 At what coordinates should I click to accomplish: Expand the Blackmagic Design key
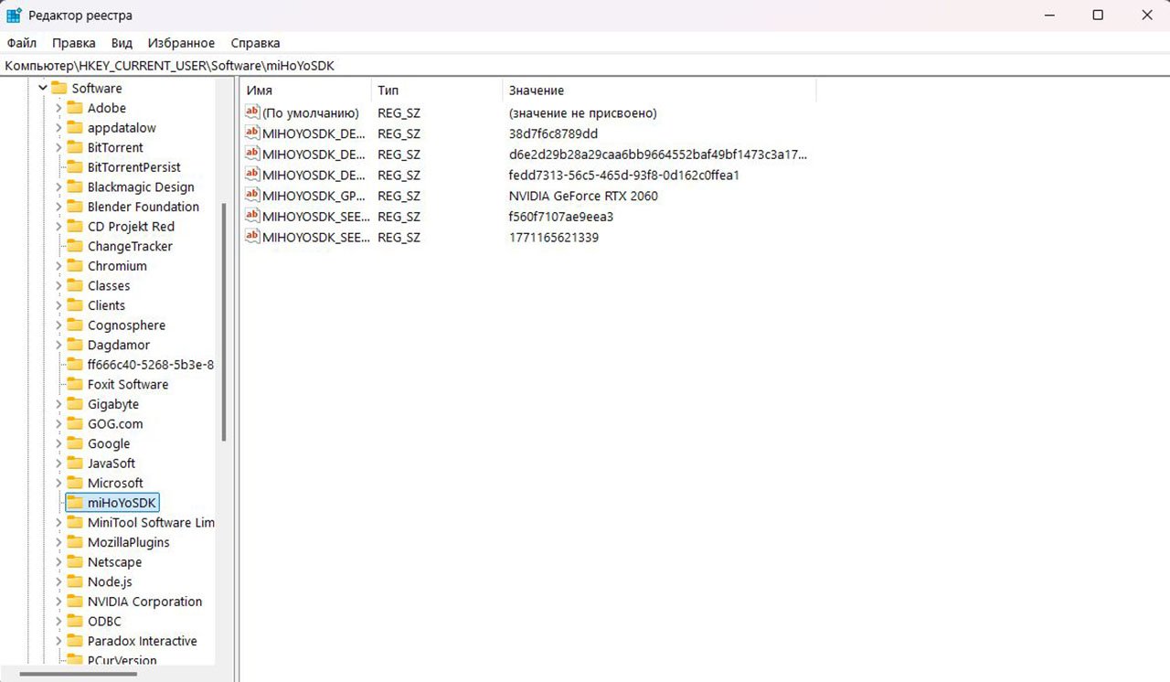pyautogui.click(x=58, y=186)
